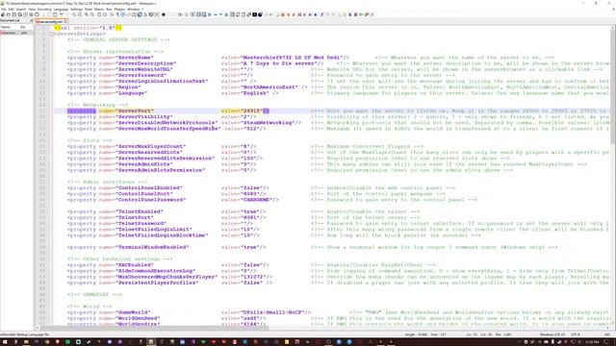
Task: Create a new document from toolbar
Action: tap(2, 14)
